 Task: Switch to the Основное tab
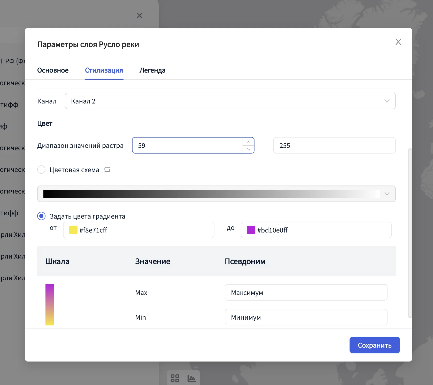(x=53, y=70)
